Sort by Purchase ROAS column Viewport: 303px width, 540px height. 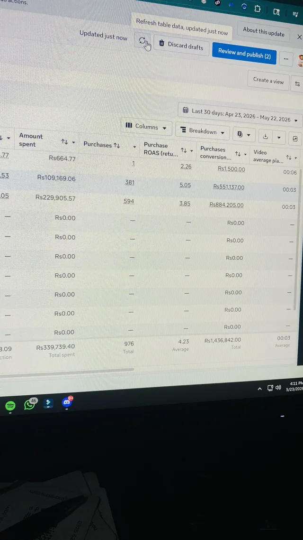183,150
